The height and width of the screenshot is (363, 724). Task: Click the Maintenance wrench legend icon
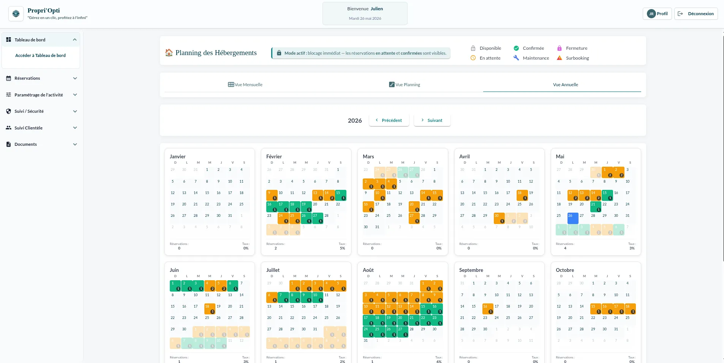tap(516, 58)
